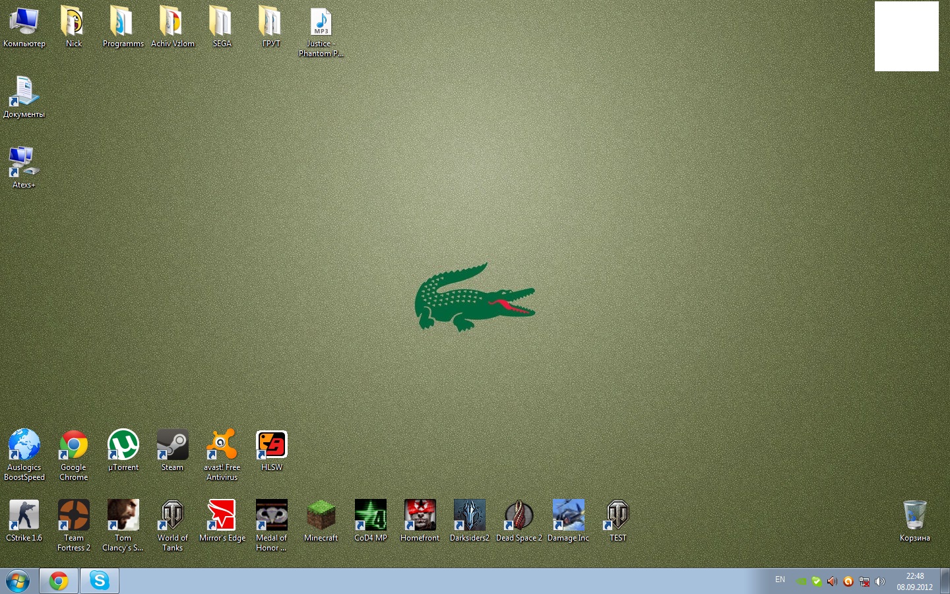Open Skype from the taskbar
The width and height of the screenshot is (950, 594).
[100, 581]
